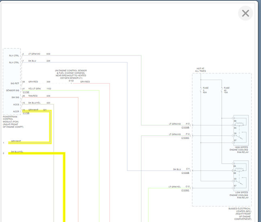This screenshot has width=261, height=222.
Task: Open the C175B connector link
Action: (26, 113)
